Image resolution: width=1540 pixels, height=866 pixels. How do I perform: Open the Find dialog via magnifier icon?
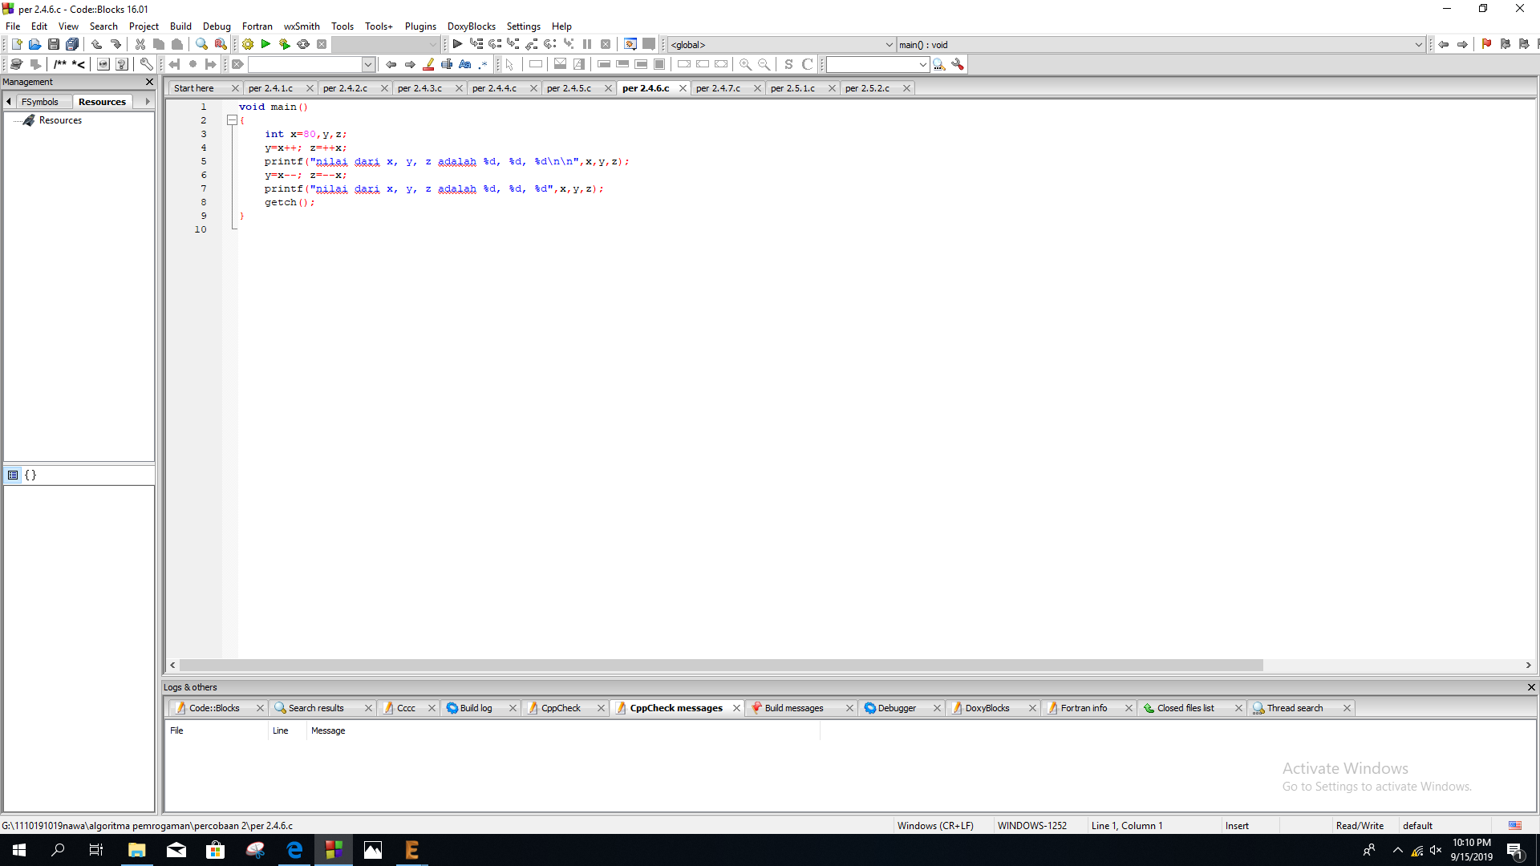201,44
